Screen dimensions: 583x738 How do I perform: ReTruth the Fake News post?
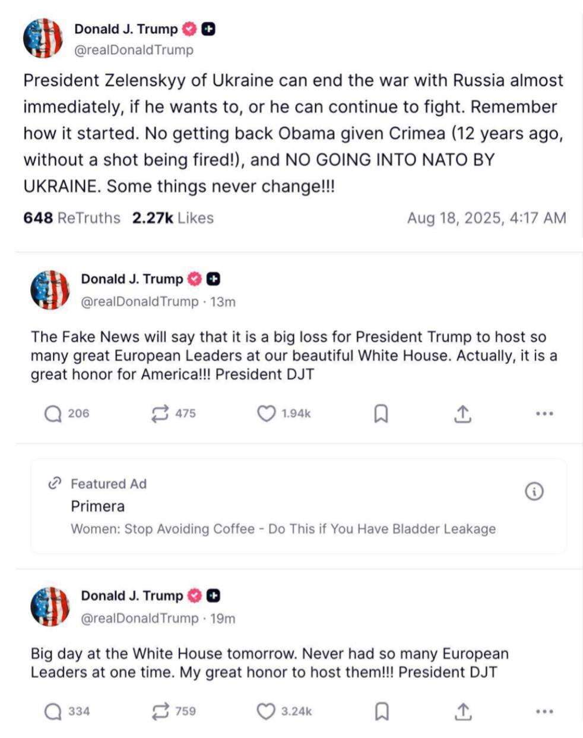click(160, 414)
